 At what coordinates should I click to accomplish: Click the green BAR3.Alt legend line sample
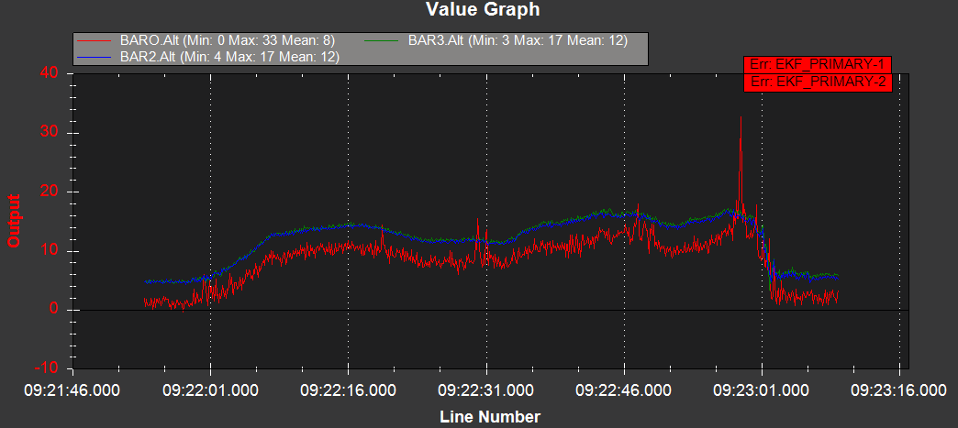click(x=381, y=41)
